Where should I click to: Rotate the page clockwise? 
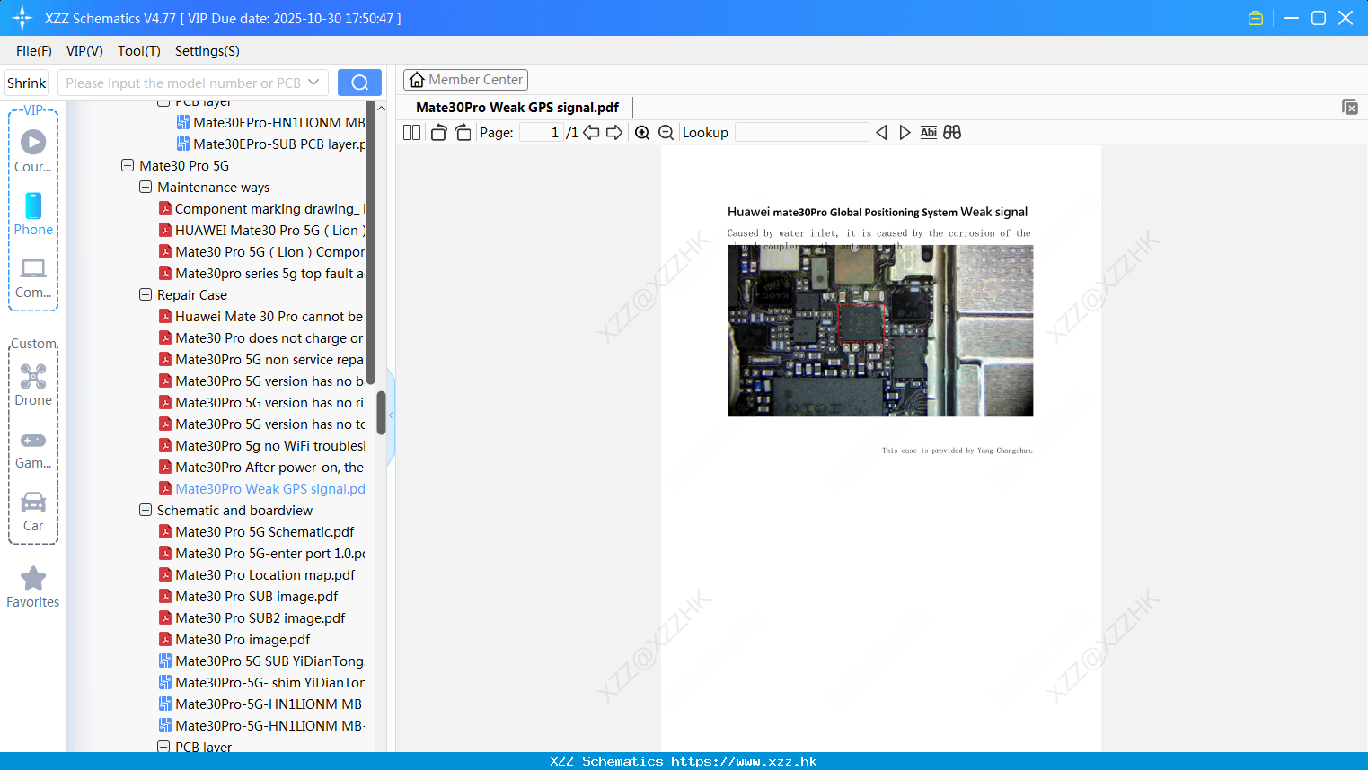tap(463, 133)
